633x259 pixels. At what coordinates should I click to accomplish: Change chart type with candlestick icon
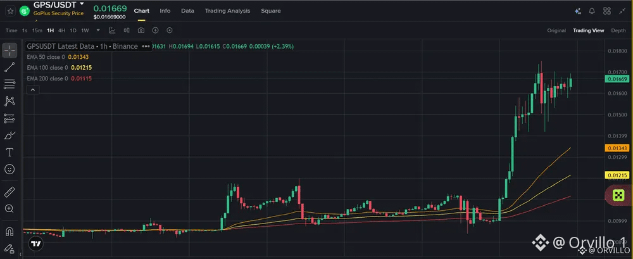[x=127, y=30]
